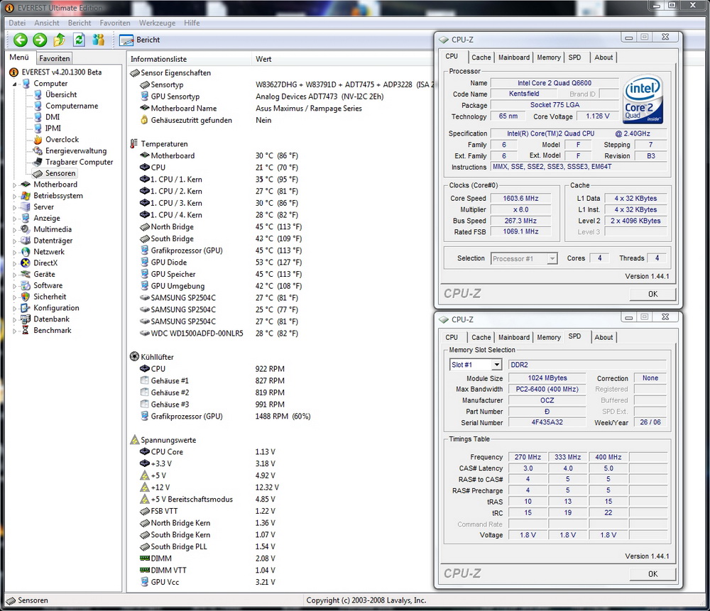Open the Favoriten menu

[115, 23]
